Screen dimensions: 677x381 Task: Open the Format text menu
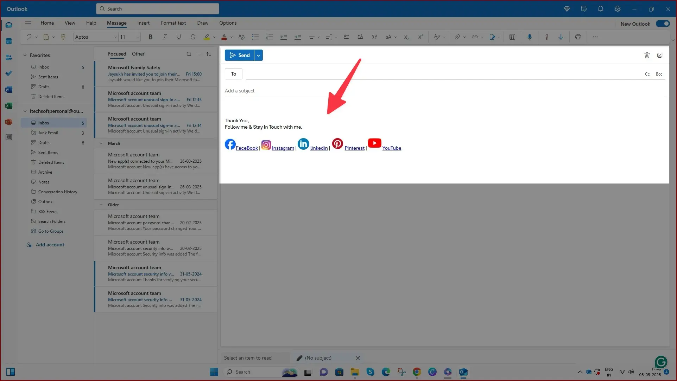pos(173,23)
